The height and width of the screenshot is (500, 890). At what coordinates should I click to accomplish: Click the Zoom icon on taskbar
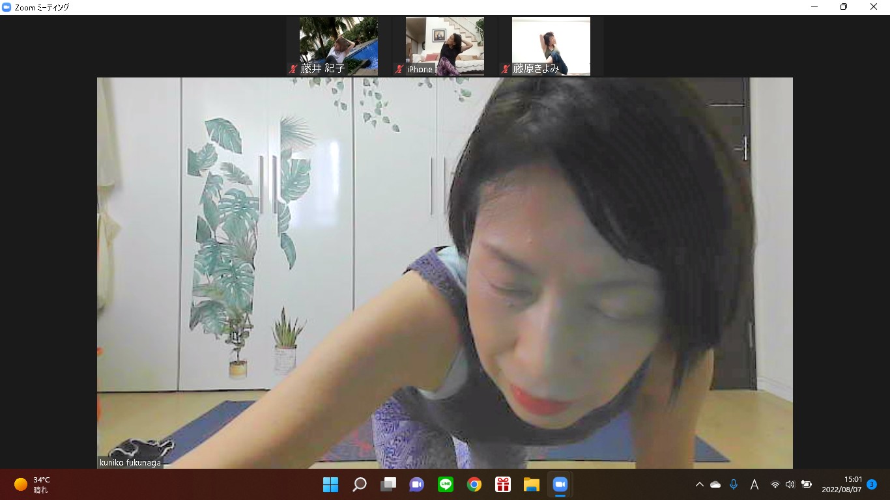pyautogui.click(x=560, y=484)
